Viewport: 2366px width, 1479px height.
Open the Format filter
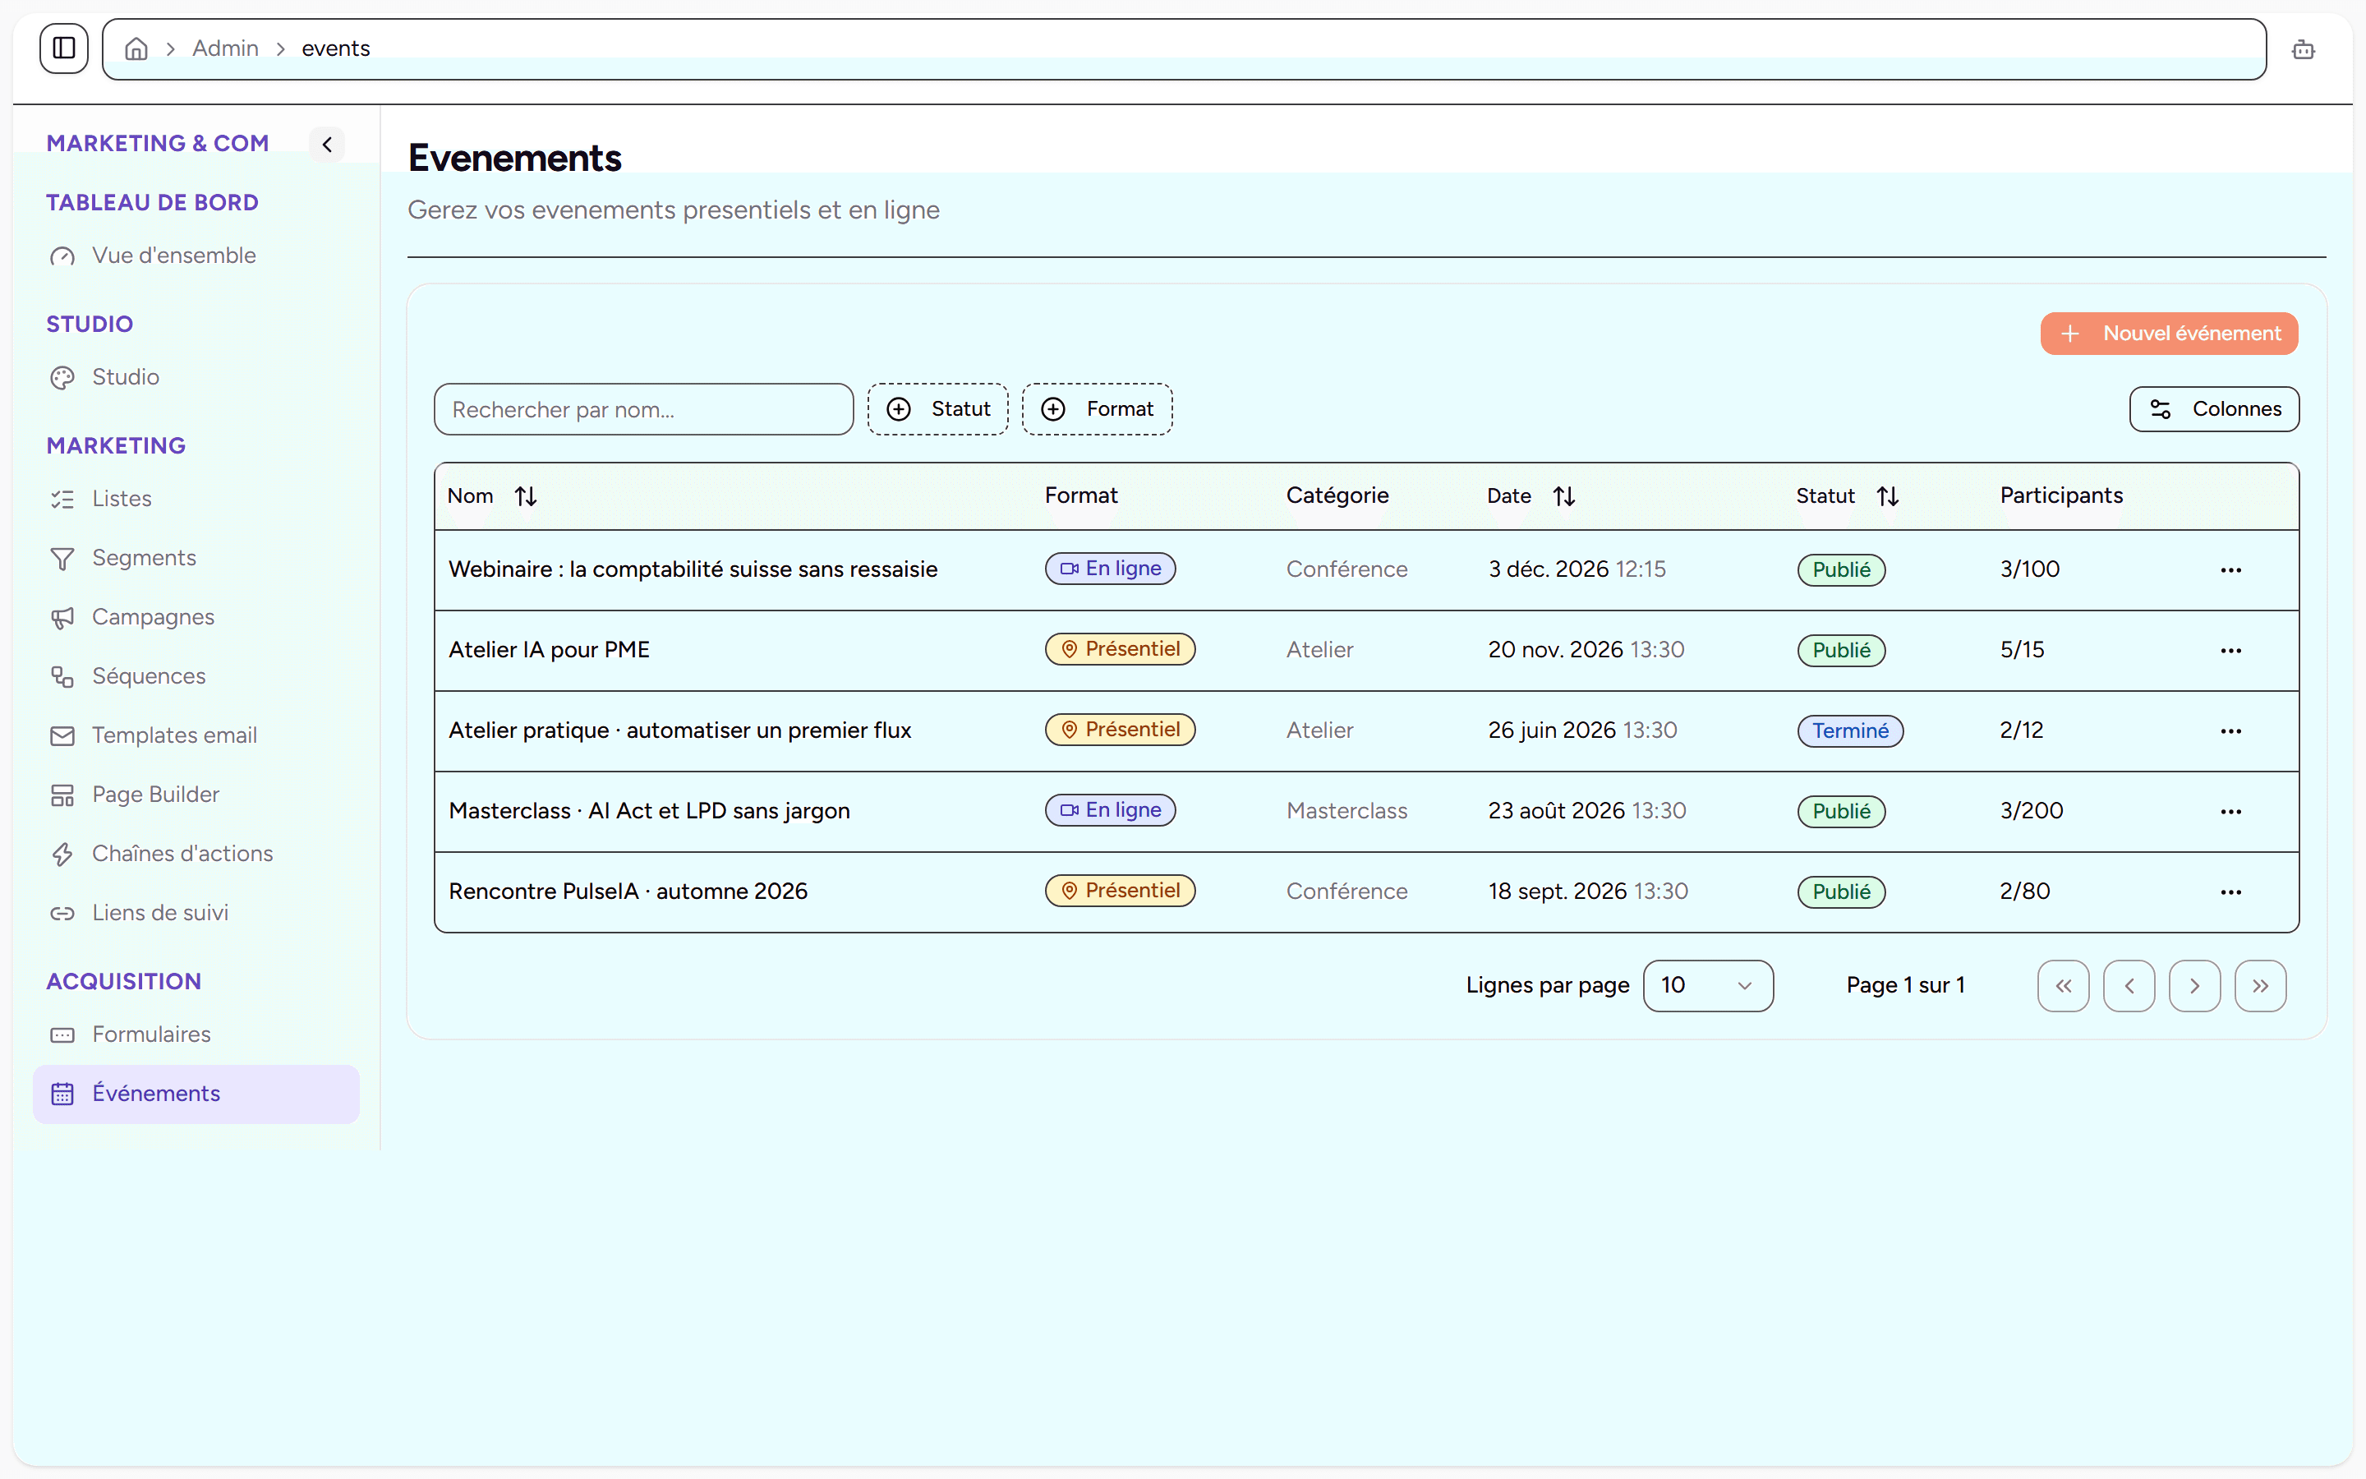[x=1097, y=409]
